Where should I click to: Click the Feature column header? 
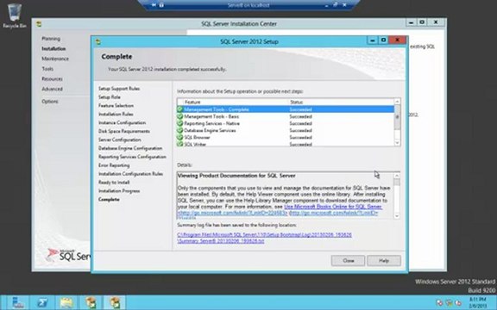pos(192,102)
